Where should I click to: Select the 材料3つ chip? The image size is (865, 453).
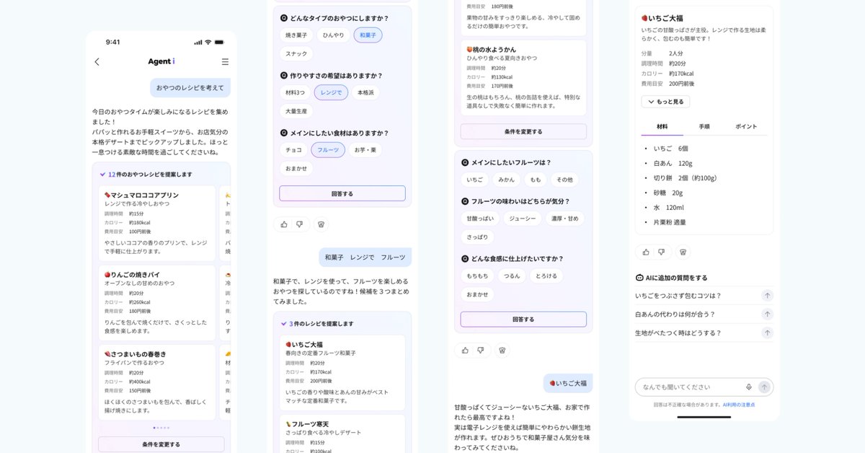[295, 92]
